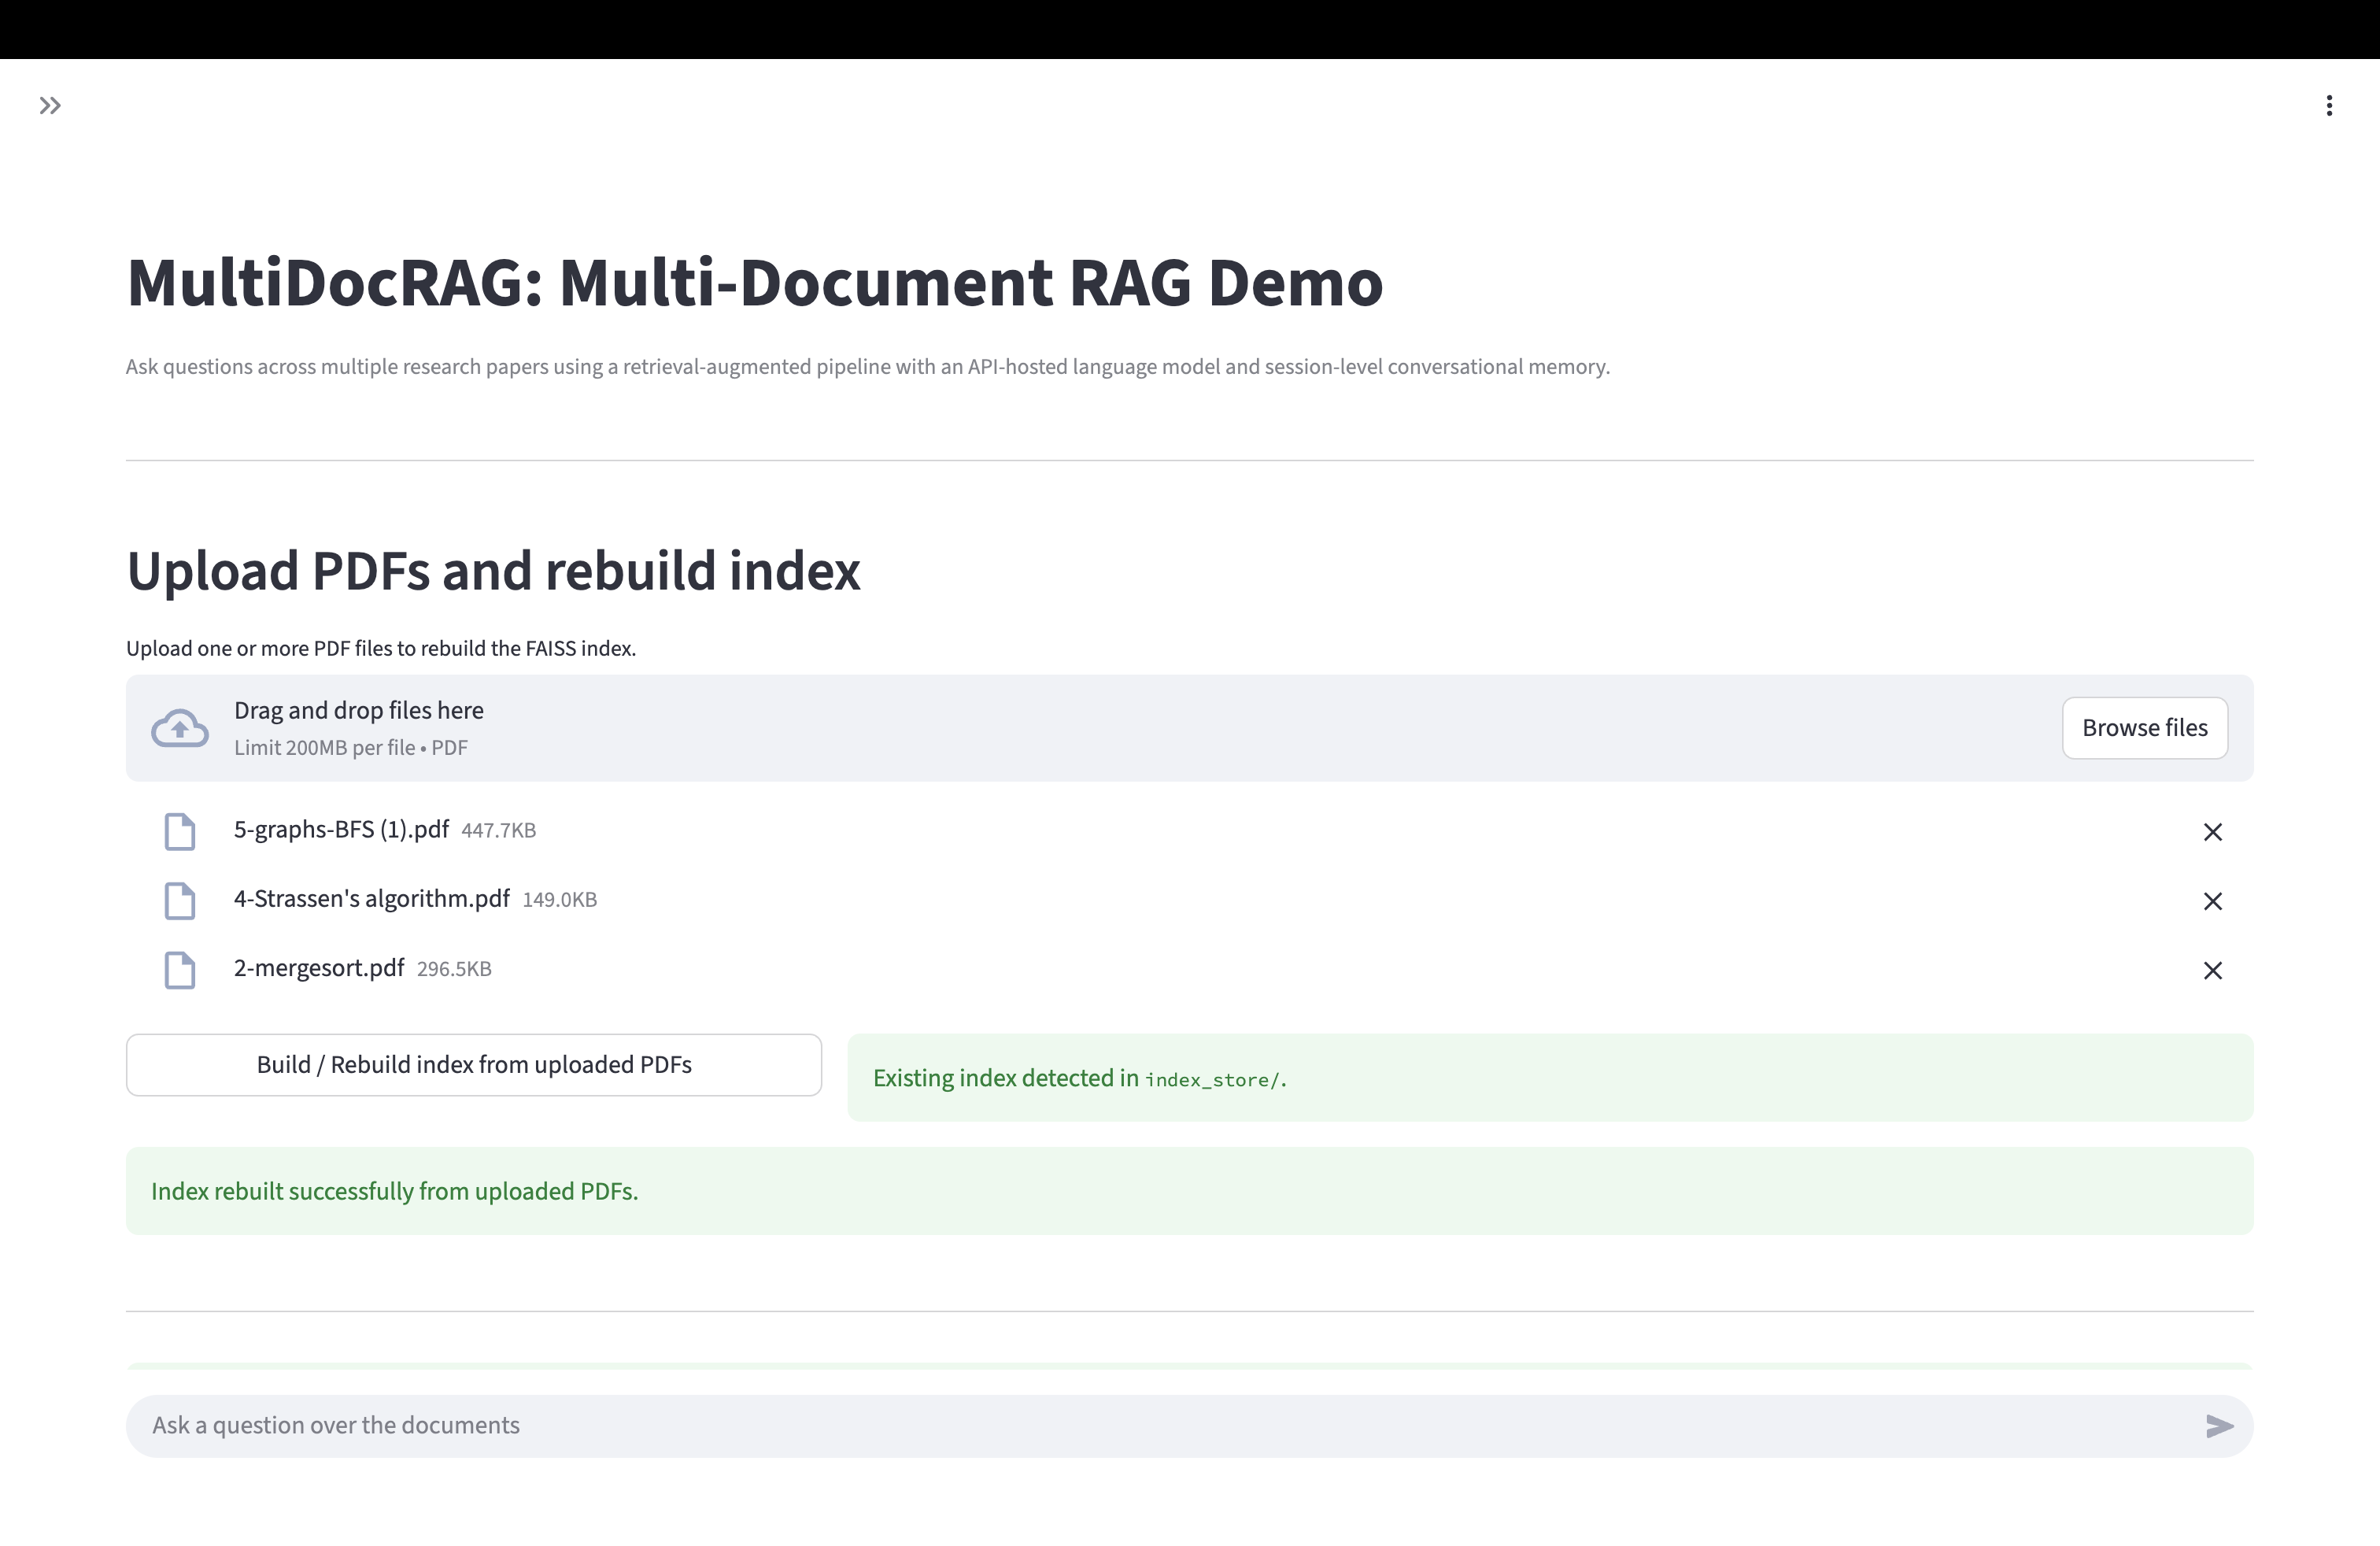Remove the 5-graphs-BFS (1).pdf file
The width and height of the screenshot is (2380, 1546).
[x=2212, y=832]
